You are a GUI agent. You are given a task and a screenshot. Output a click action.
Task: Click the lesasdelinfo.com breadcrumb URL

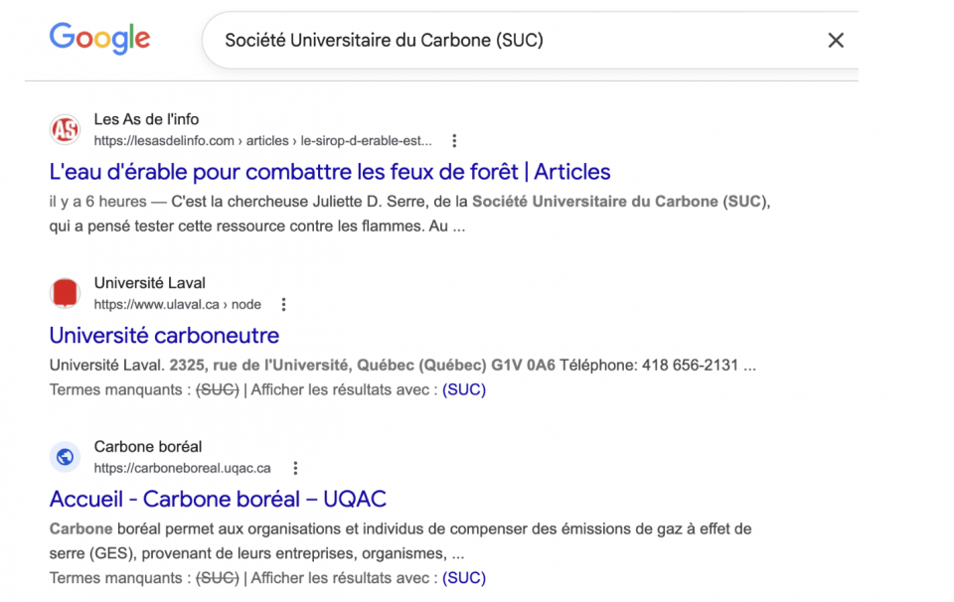tap(263, 141)
